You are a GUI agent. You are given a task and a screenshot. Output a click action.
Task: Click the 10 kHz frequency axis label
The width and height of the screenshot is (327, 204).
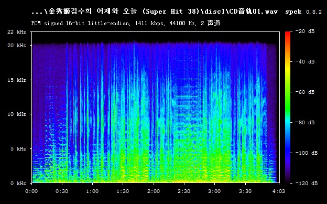[x=16, y=114]
